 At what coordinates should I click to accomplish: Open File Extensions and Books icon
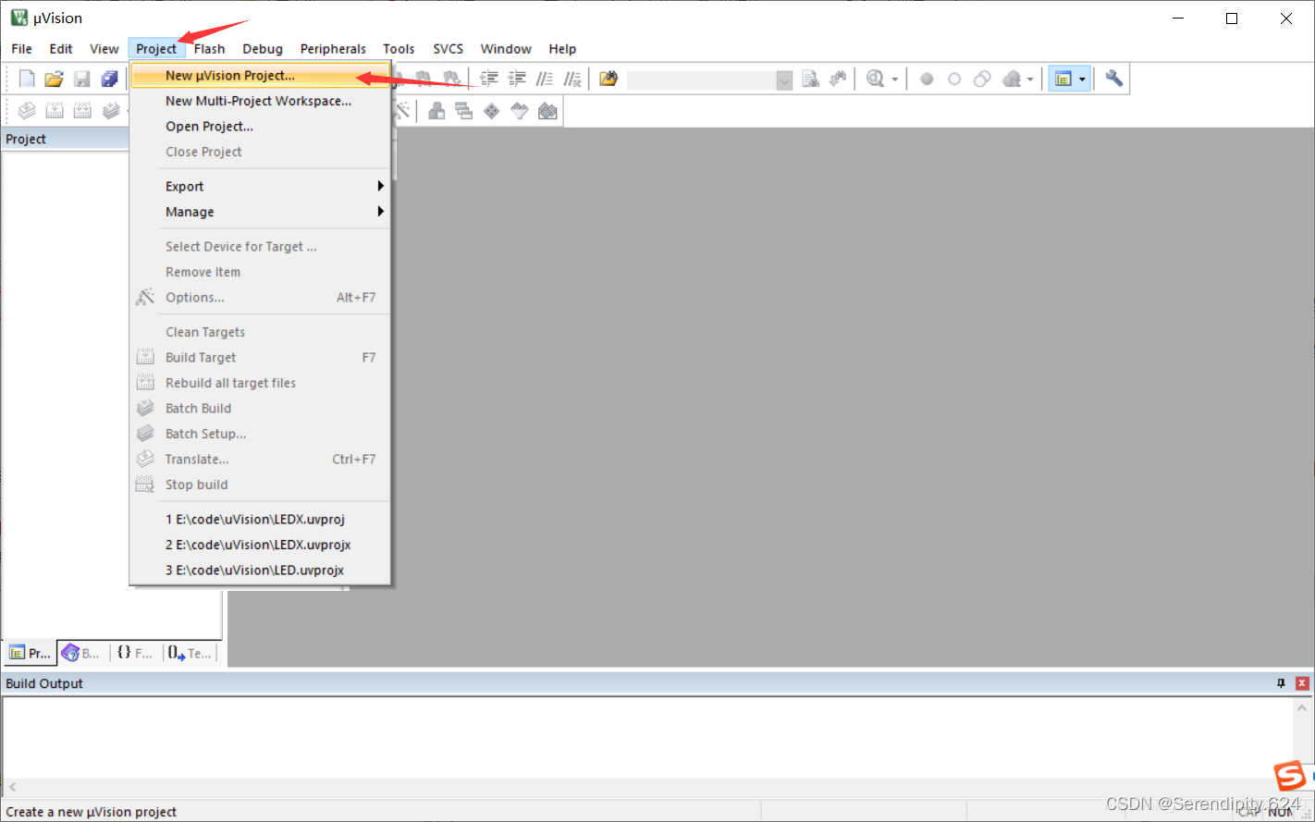tap(436, 112)
